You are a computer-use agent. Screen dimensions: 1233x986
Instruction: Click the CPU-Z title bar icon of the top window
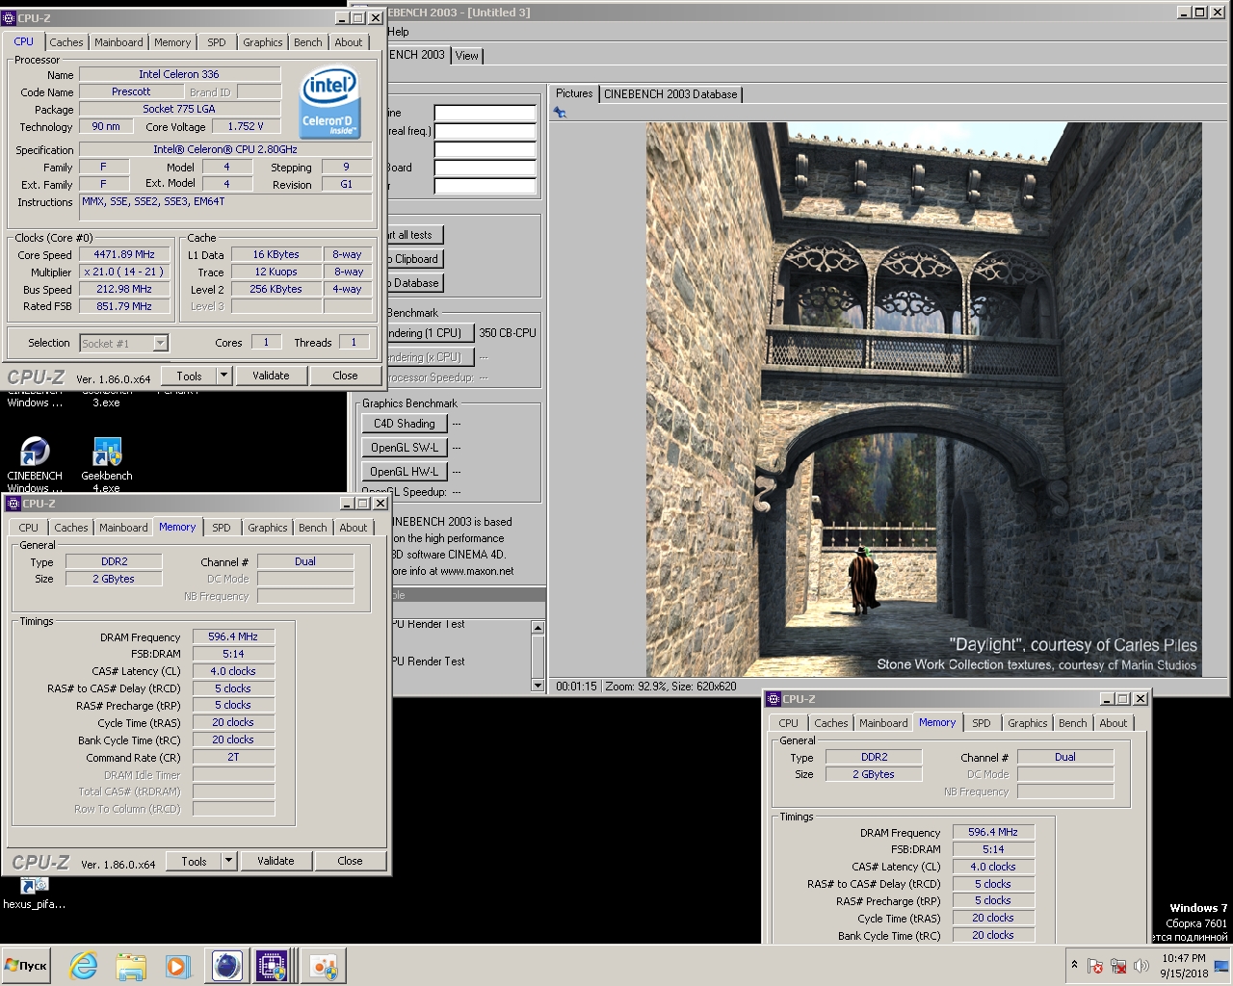pyautogui.click(x=10, y=18)
